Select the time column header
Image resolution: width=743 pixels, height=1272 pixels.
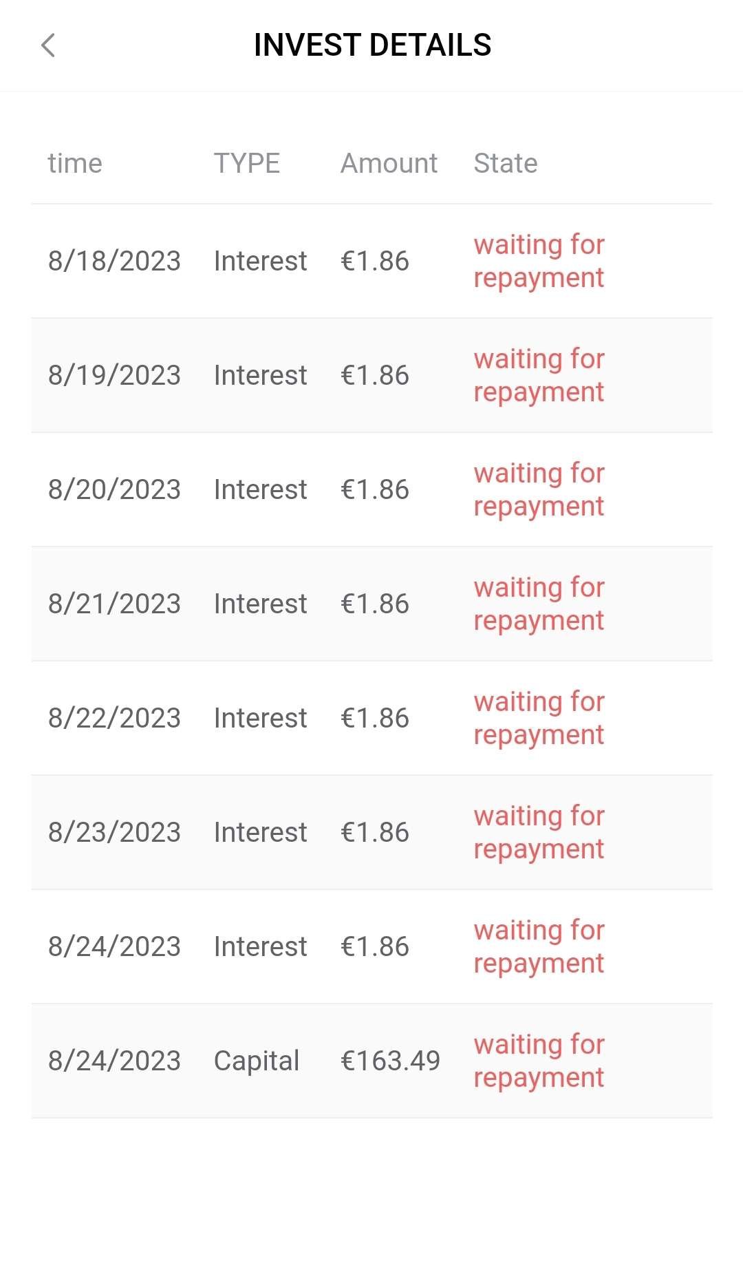(x=75, y=163)
